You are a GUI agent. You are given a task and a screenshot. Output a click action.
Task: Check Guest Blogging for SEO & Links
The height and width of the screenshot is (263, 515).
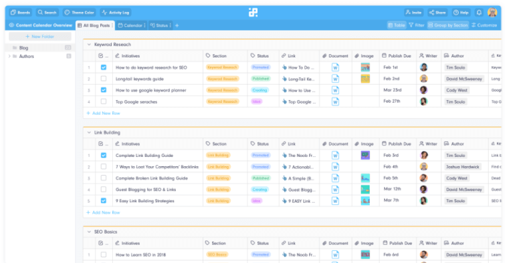point(104,189)
